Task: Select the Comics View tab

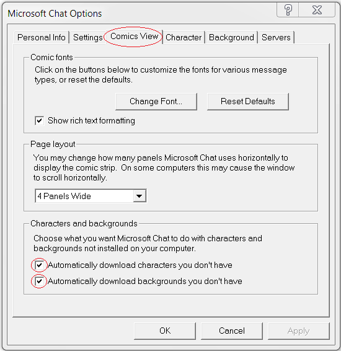Action: click(x=135, y=36)
